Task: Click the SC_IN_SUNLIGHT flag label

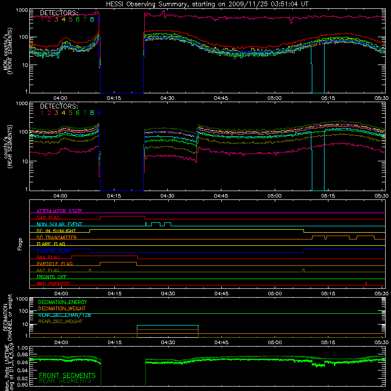Action: click(x=56, y=231)
